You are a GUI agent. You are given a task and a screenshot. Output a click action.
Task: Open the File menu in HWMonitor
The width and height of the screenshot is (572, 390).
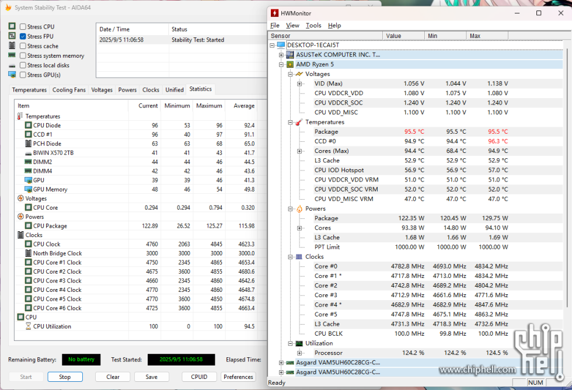tap(275, 25)
